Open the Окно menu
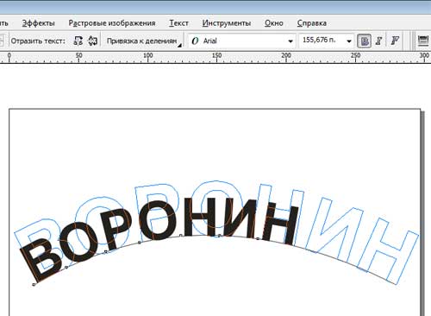This screenshot has height=316, width=431. click(274, 23)
